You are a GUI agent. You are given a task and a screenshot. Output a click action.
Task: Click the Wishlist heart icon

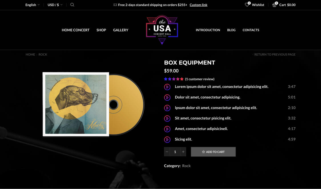(x=247, y=5)
